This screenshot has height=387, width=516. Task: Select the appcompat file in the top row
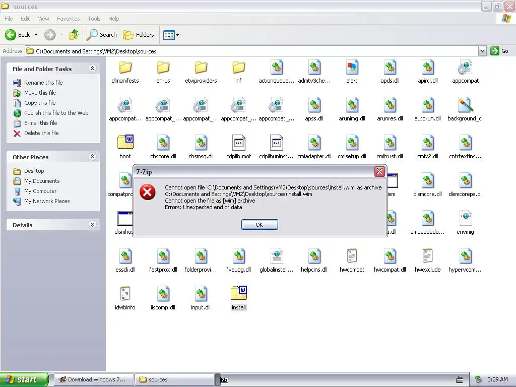click(x=465, y=73)
